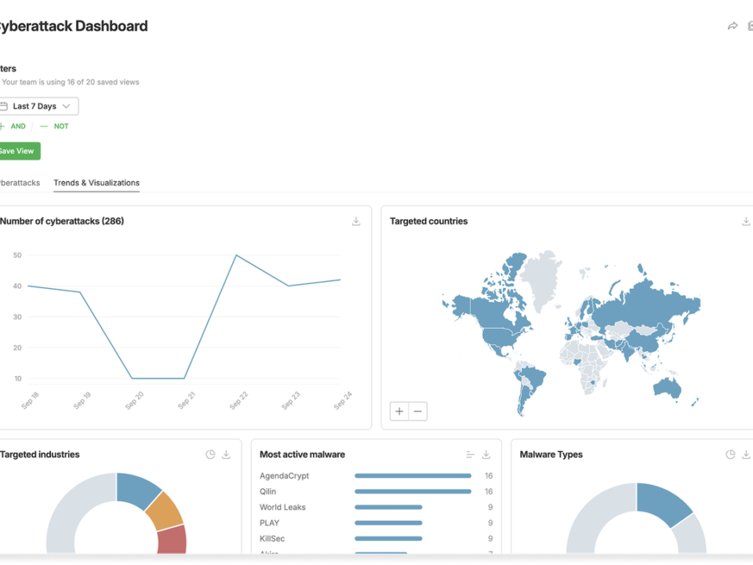Select the Qilin malware name

(x=268, y=491)
